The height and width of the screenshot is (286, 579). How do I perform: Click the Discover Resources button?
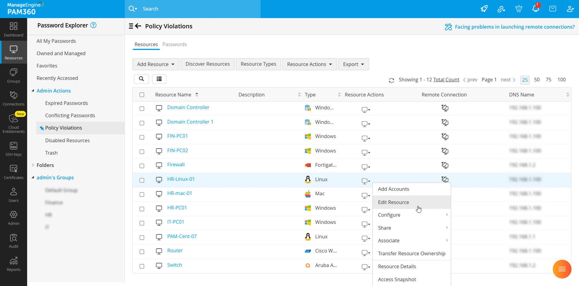(x=207, y=64)
